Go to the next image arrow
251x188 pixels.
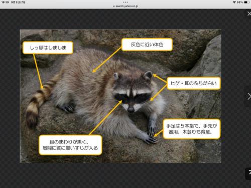tap(249, 96)
